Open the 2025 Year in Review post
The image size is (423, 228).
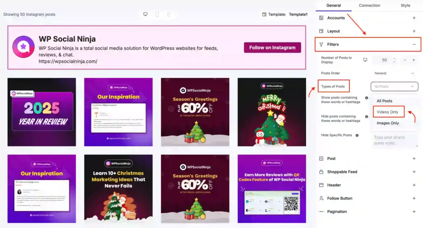(42, 112)
